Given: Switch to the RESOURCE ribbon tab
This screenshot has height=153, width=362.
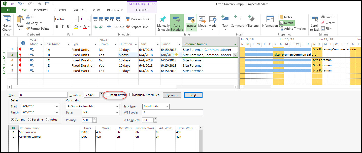Looking at the screenshot, I should 41,10.
